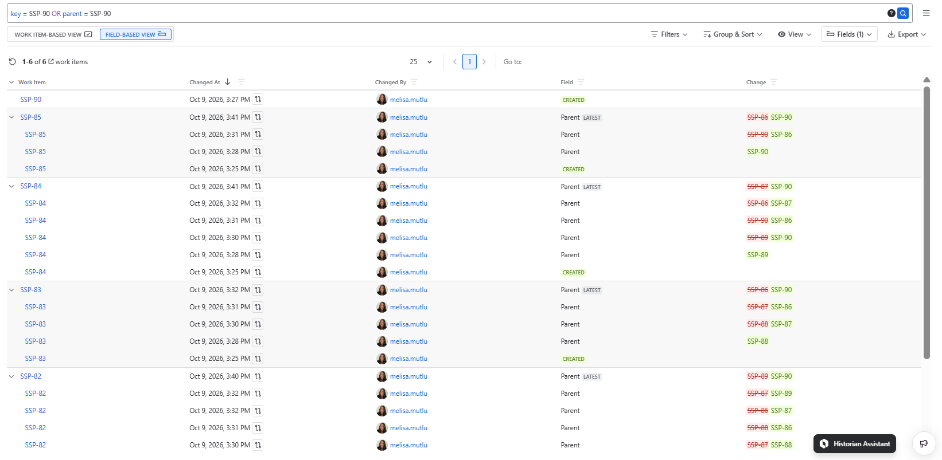Screen dimensions: 942x460
Task: Click the vertical scrollbar thumb
Action: pyautogui.click(x=927, y=222)
